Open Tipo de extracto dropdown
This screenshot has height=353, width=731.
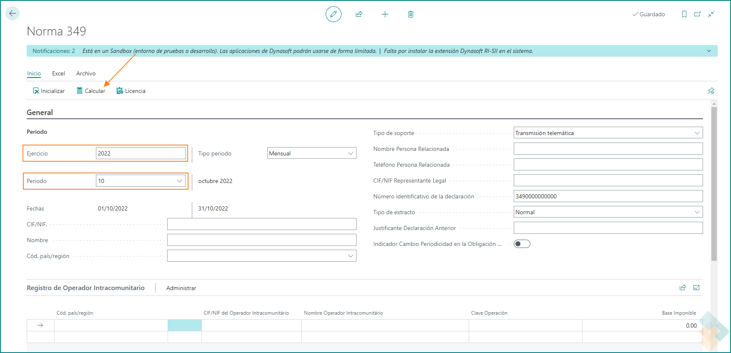coord(608,212)
